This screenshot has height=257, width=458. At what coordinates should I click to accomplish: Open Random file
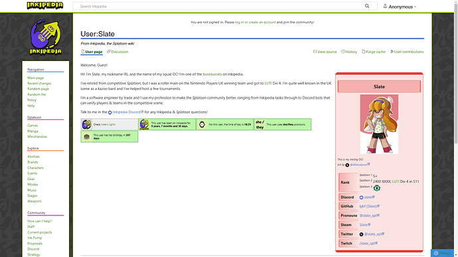click(x=37, y=95)
